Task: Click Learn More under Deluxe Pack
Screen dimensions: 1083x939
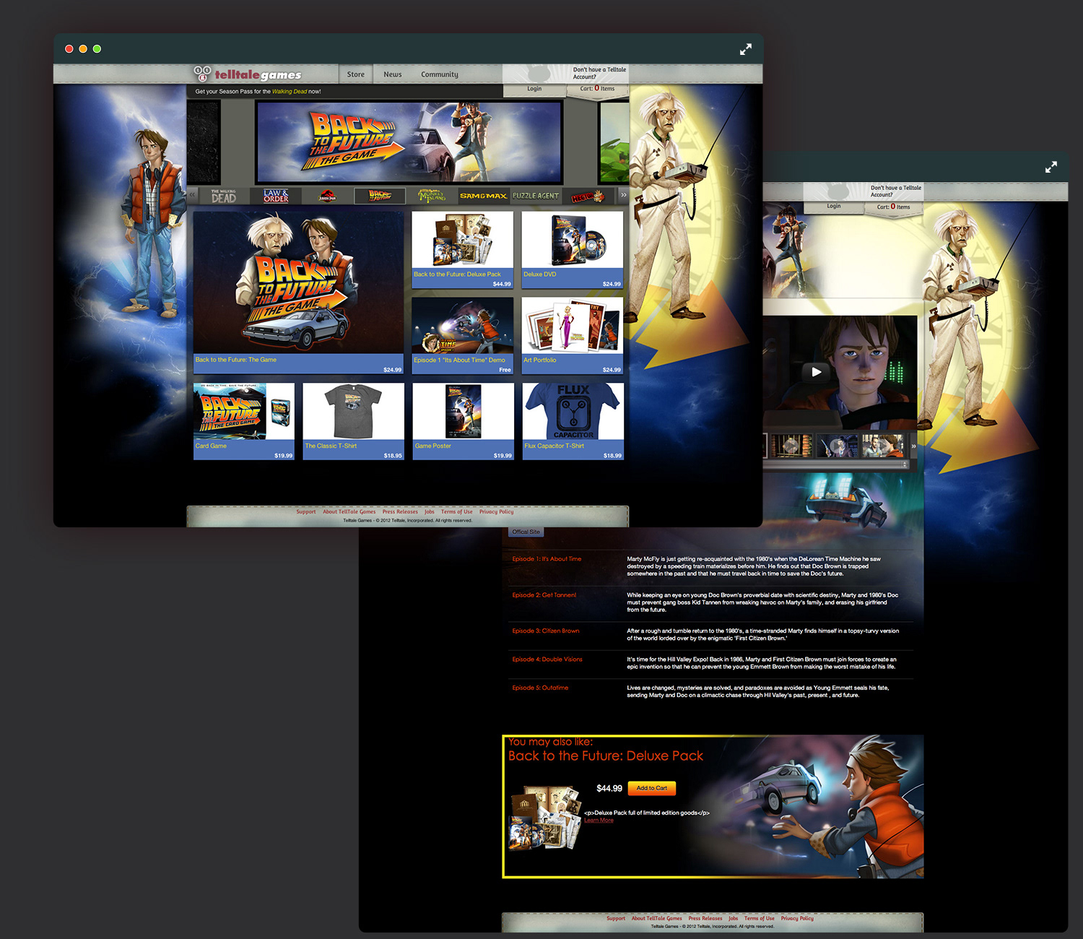Action: [x=599, y=821]
